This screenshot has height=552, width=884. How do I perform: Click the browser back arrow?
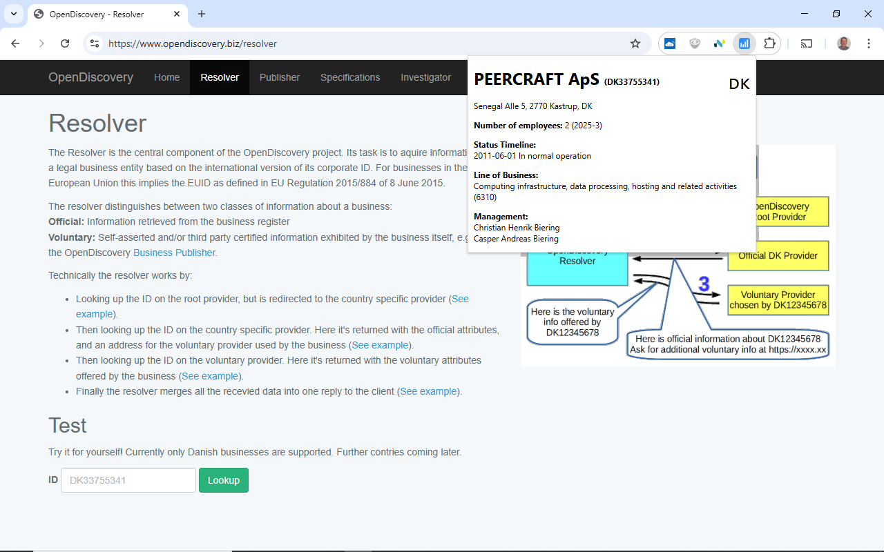tap(15, 43)
